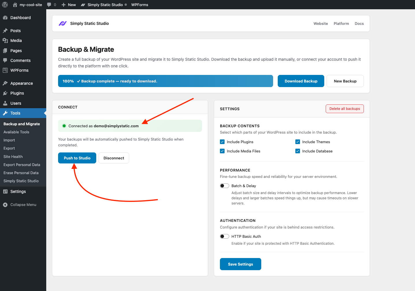Open Site Health under Tools

coord(13,156)
